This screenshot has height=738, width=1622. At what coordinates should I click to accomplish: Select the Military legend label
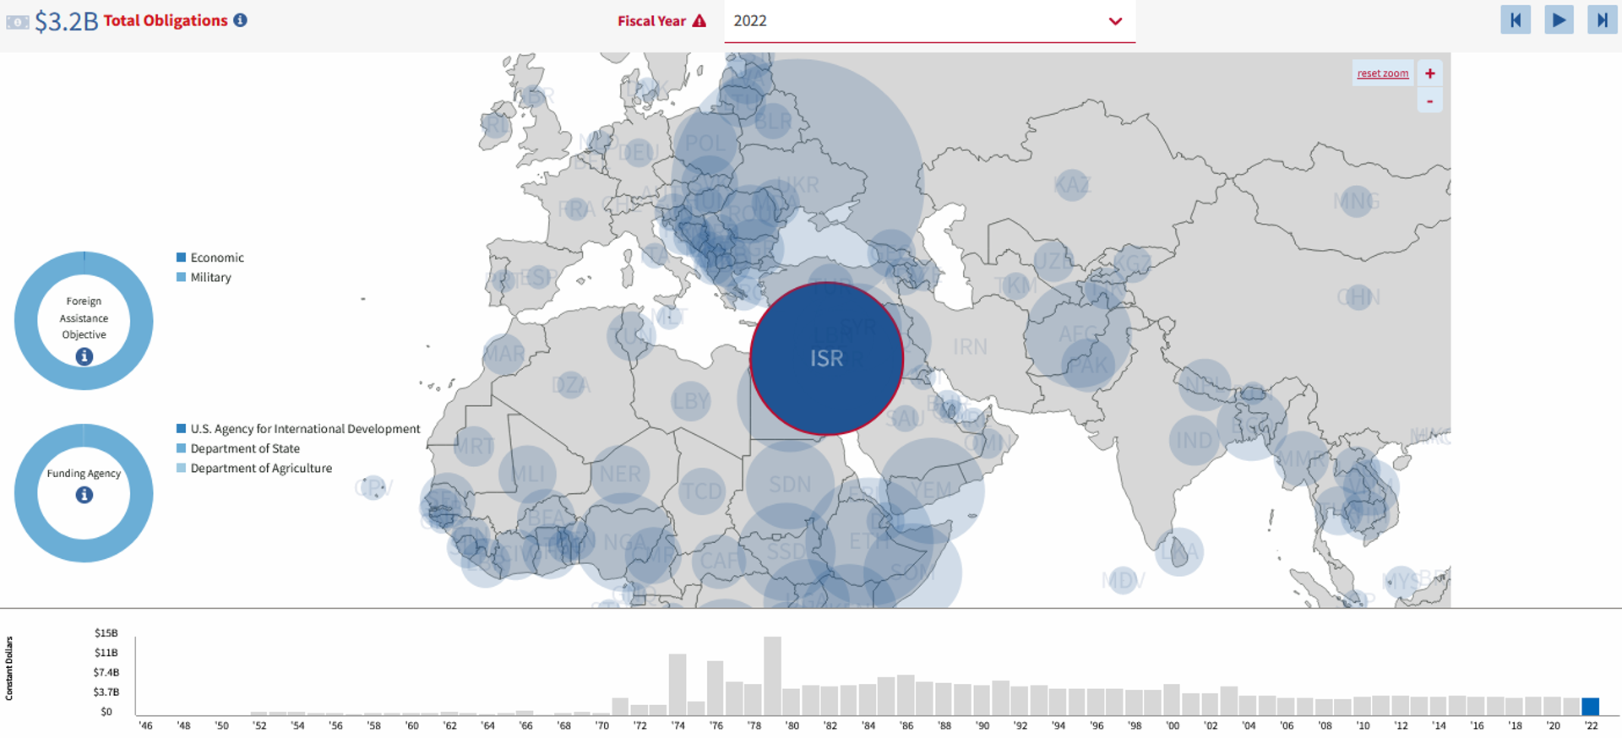click(x=210, y=277)
